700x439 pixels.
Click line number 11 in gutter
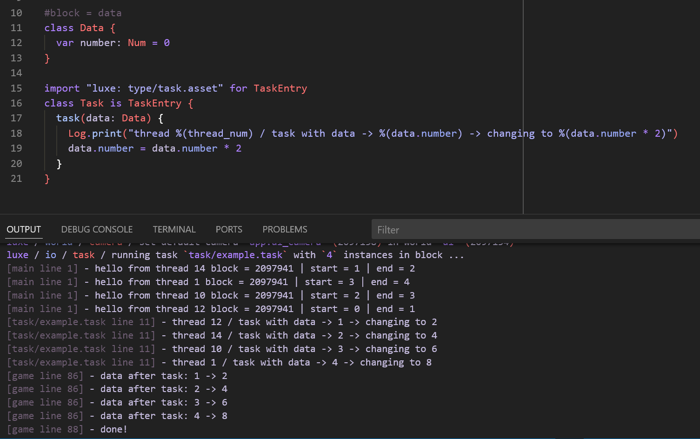click(x=16, y=28)
